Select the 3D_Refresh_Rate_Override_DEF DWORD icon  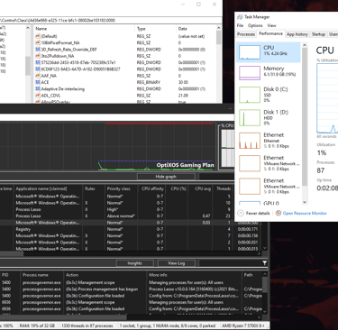(x=38, y=50)
